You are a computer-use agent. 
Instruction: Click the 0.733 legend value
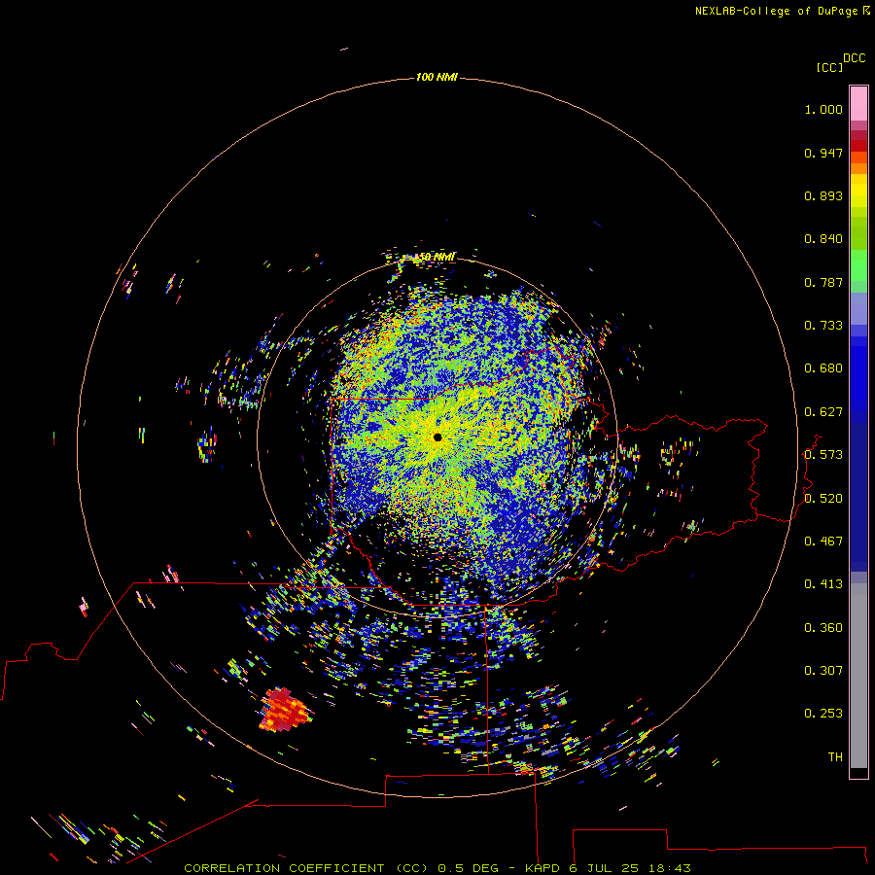(x=823, y=326)
